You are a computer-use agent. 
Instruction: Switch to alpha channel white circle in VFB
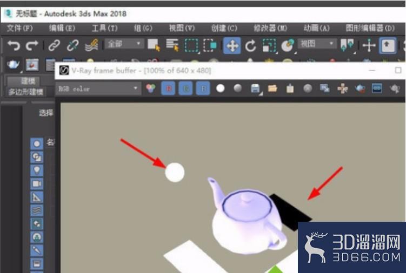(221, 88)
